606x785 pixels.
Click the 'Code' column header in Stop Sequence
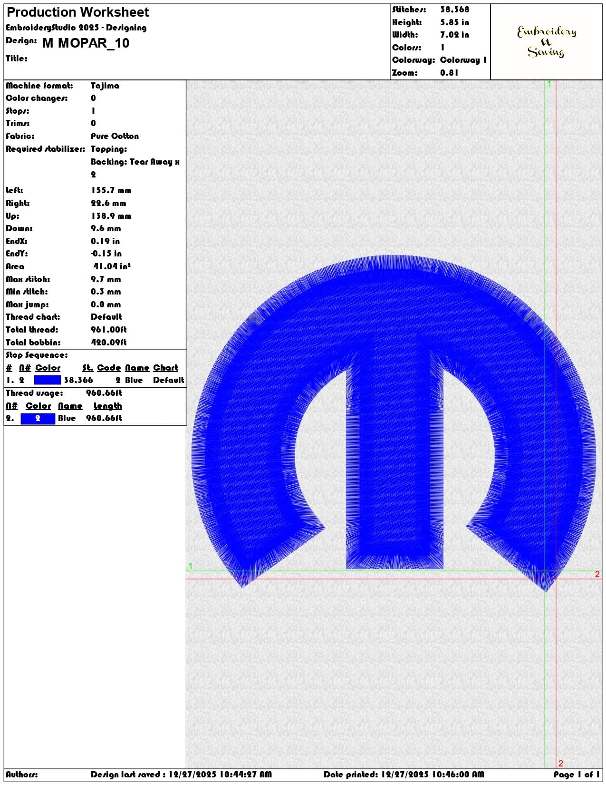pyautogui.click(x=109, y=368)
